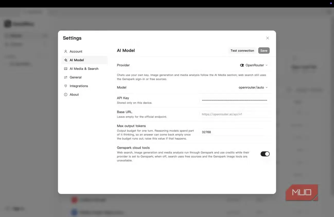334x217 pixels.
Task: Open the Model dropdown set to openrouter/auto
Action: click(x=253, y=87)
